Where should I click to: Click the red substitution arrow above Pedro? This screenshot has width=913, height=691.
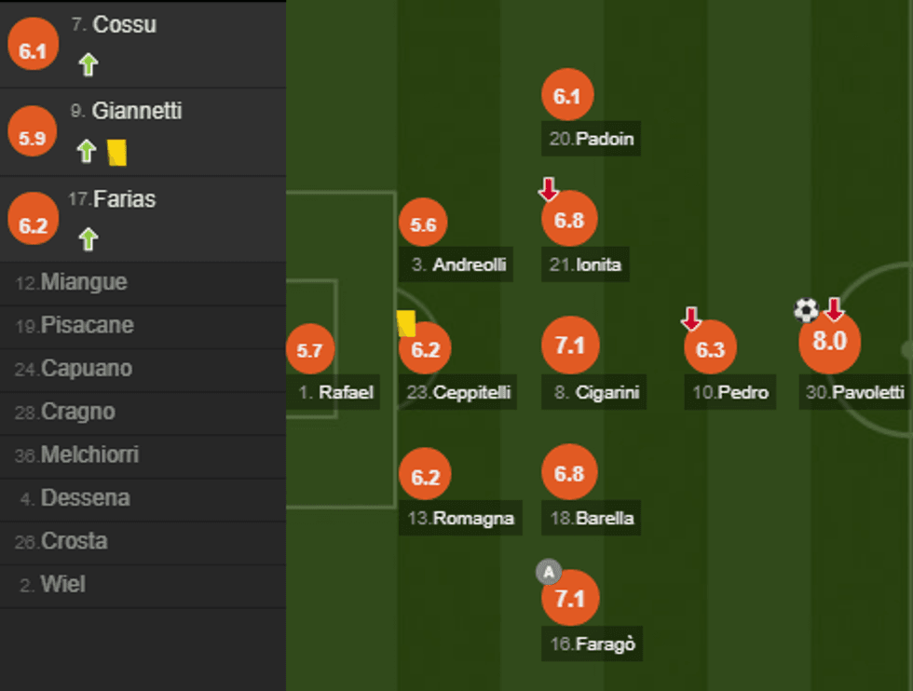[690, 318]
